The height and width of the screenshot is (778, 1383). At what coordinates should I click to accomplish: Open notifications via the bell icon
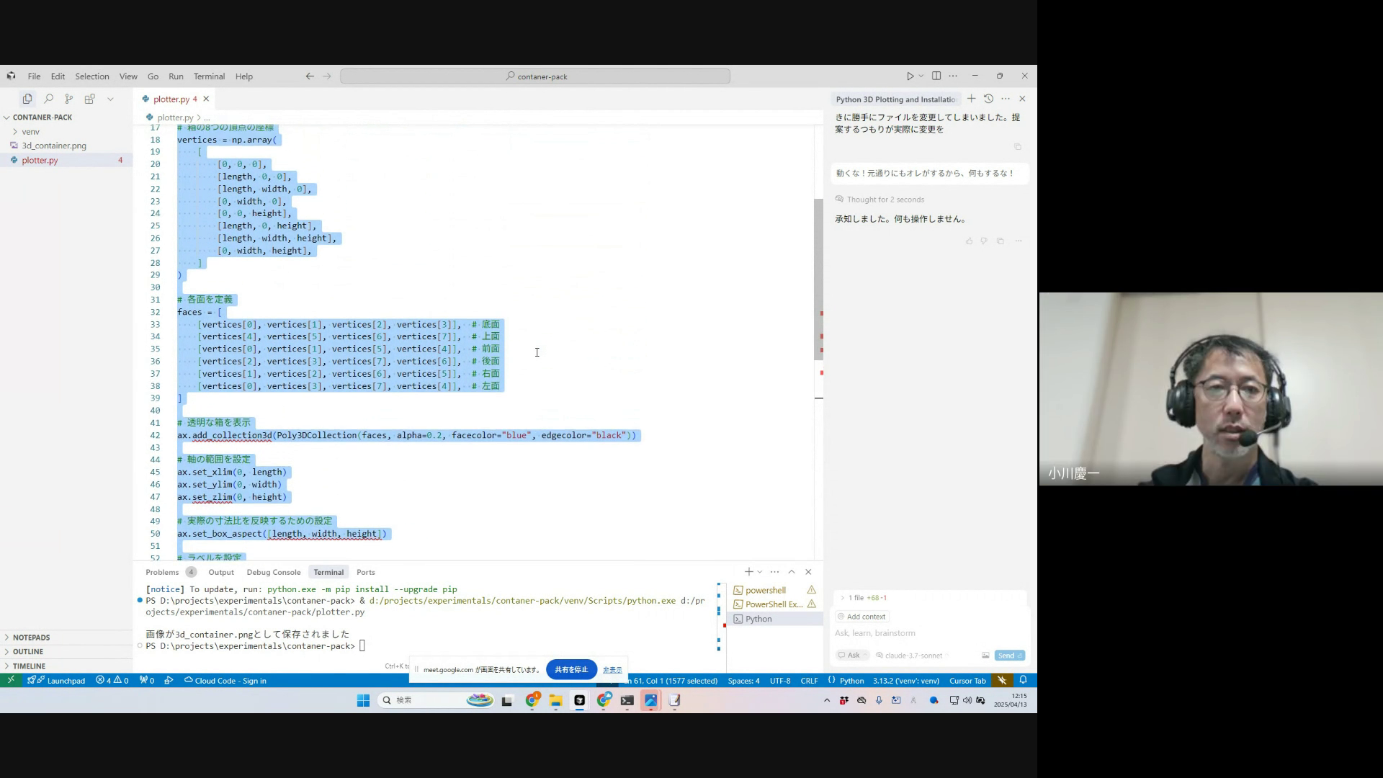pos(1023,680)
